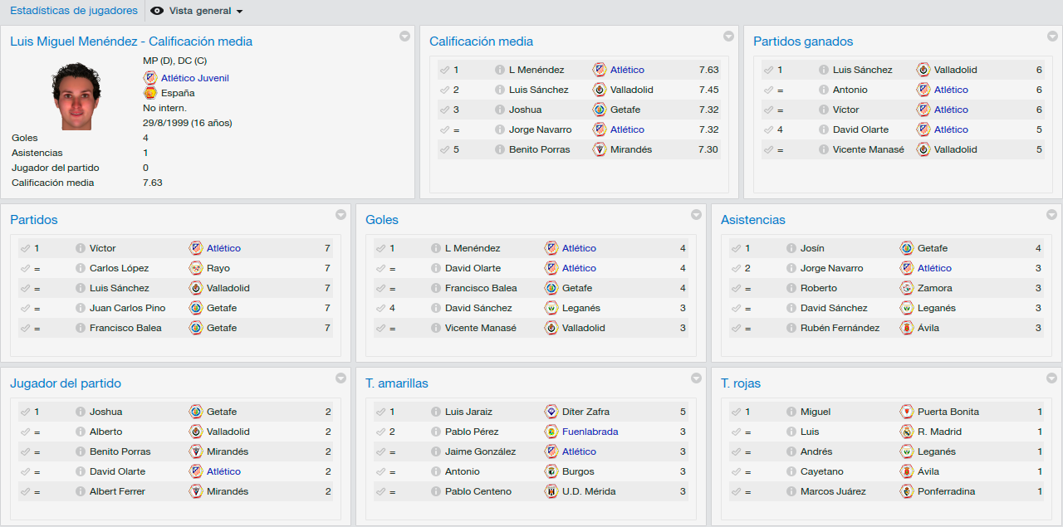Toggle checkmark for L Menéndez in Calificación media
Viewport: 1063px width, 527px height.
(x=444, y=71)
